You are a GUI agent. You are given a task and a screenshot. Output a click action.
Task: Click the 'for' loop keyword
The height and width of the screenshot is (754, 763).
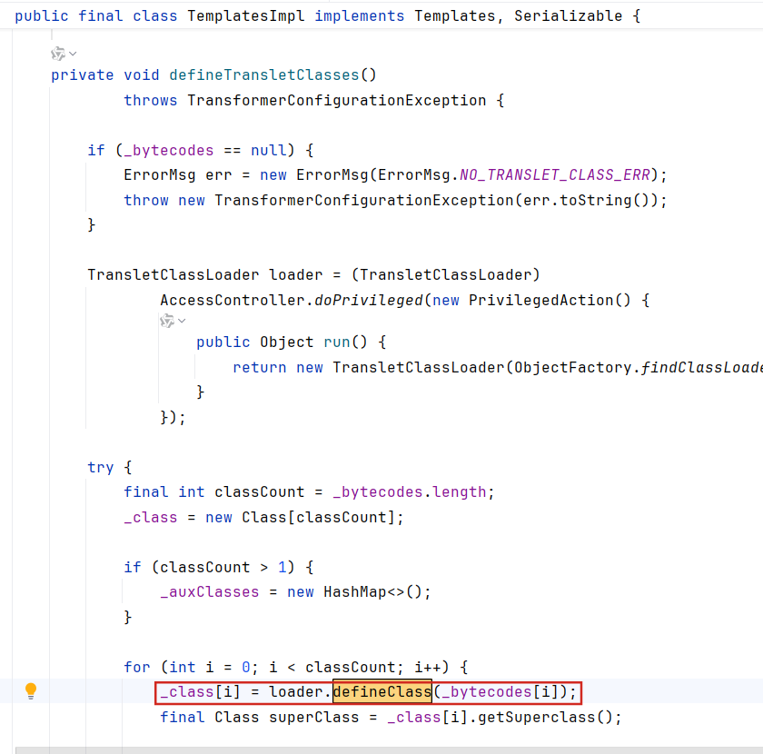point(137,667)
